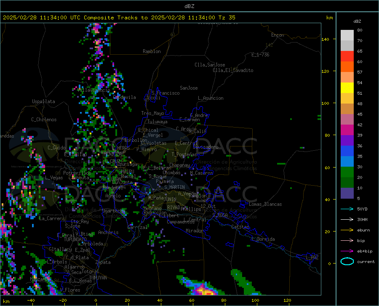The width and height of the screenshot is (379, 306).
Task: Click the 'eb+bip' legend label
Action: click(x=365, y=251)
